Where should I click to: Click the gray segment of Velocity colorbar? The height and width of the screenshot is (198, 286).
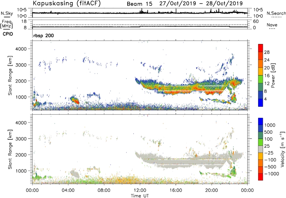click(x=261, y=149)
